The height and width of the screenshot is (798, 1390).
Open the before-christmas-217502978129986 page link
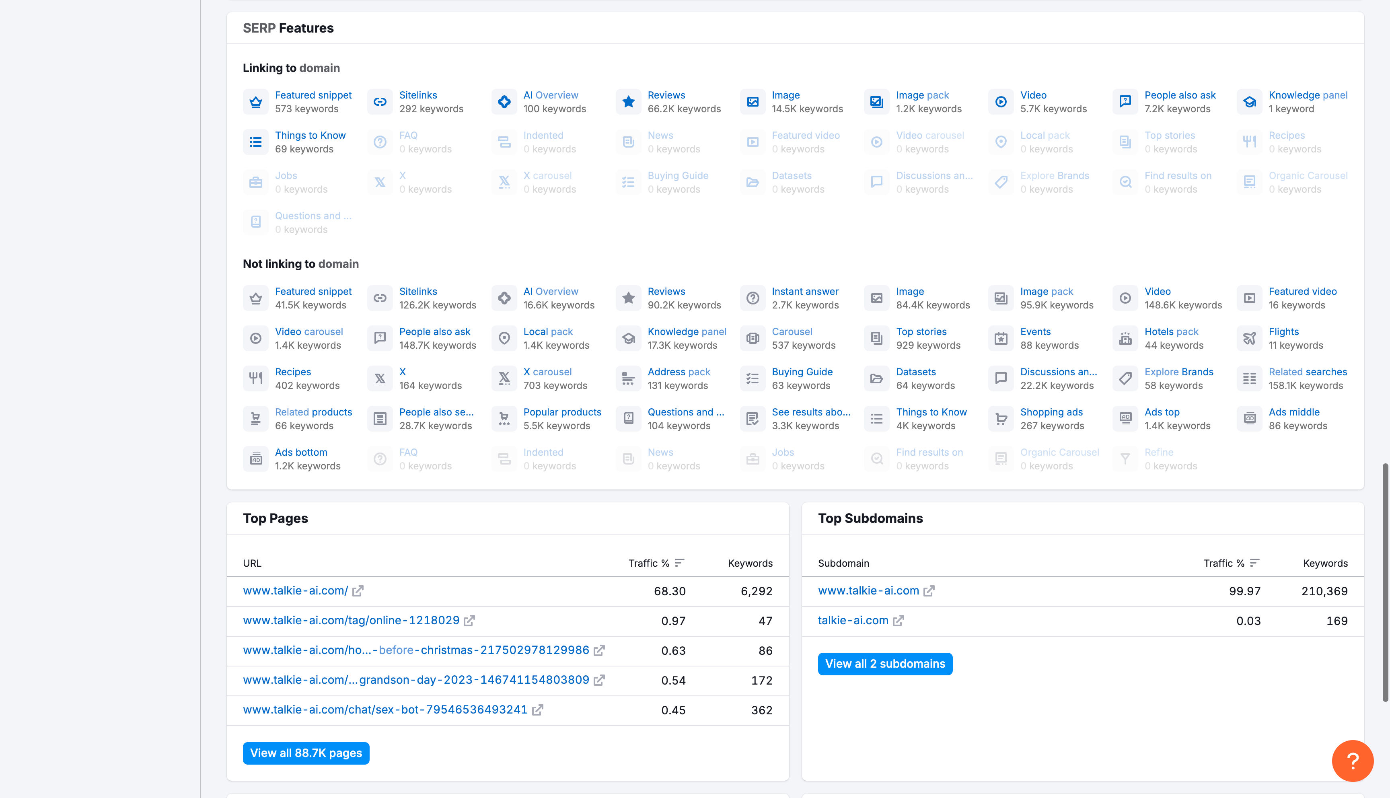(x=416, y=650)
